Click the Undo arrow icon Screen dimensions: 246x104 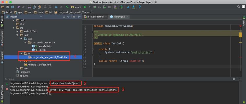(x=19, y=7)
